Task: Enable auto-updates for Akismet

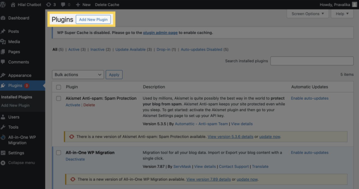Action: [310, 98]
